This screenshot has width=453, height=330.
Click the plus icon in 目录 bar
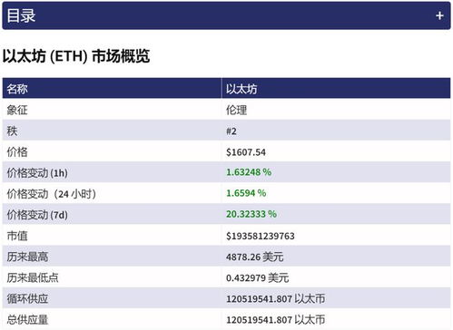pos(439,15)
